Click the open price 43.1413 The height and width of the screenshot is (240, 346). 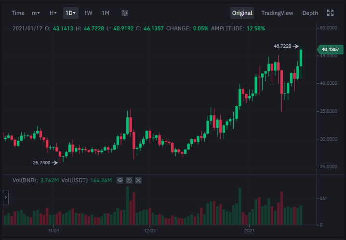point(63,28)
